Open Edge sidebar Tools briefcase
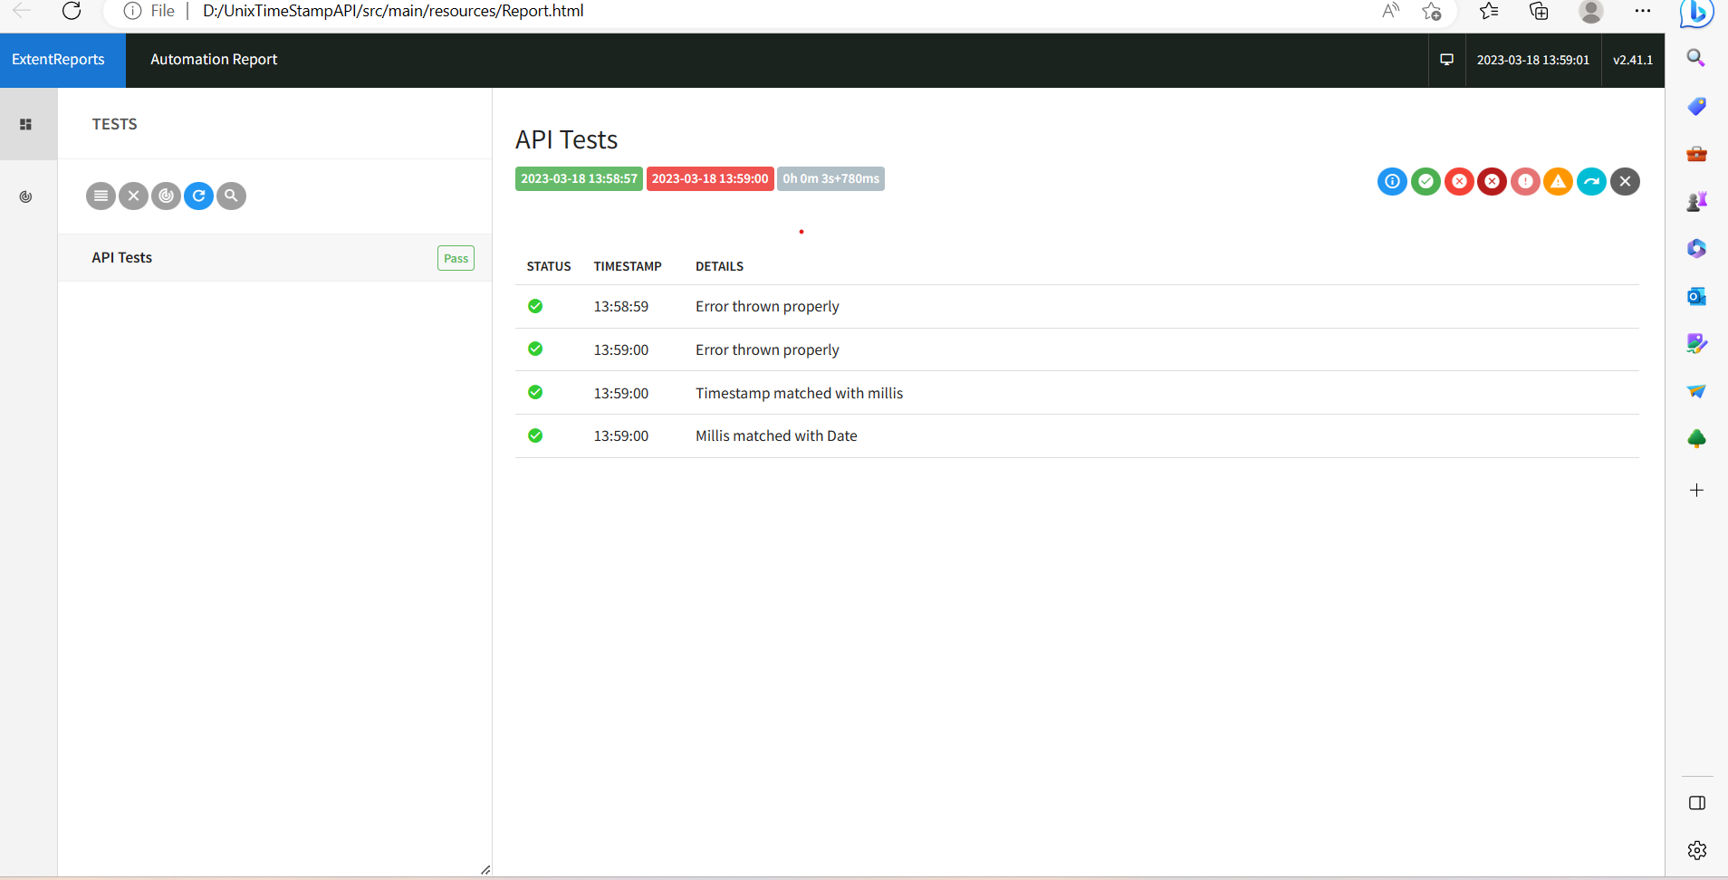 1696,154
